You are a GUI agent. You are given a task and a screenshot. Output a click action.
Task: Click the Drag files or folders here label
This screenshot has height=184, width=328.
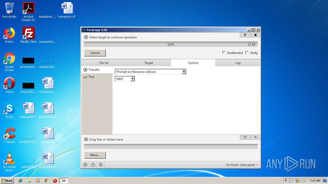[106, 140]
